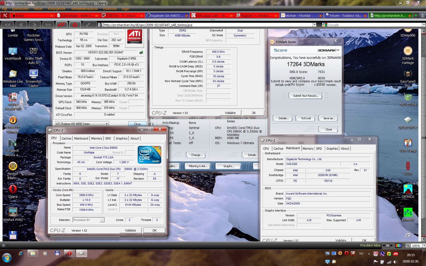426x266 pixels.
Task: Click Submit Your Results in 3DMark Score
Action: coord(306,96)
